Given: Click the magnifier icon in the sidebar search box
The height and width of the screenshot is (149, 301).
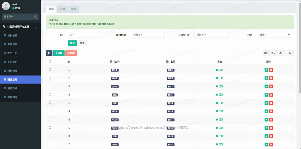Looking at the screenshot, I should click(36, 17).
